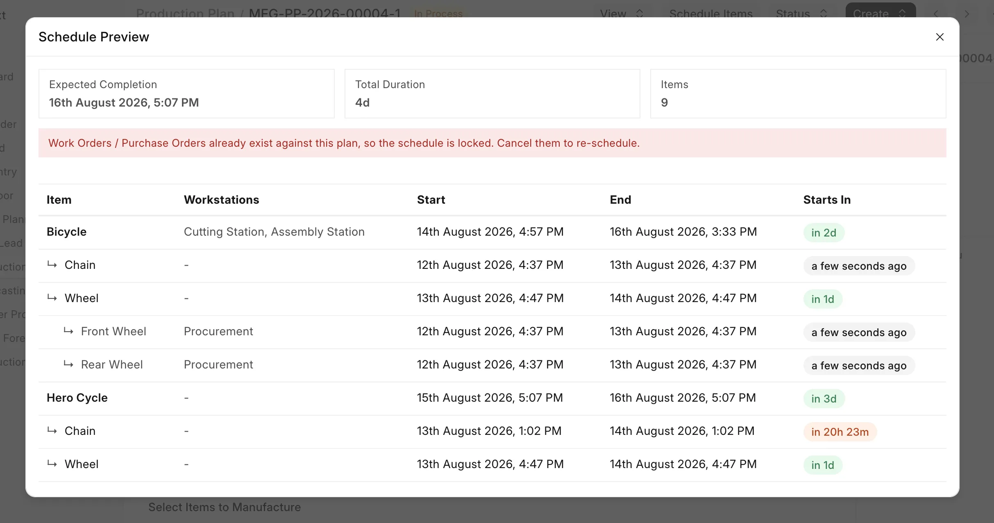Click the locked schedule warning message
The width and height of the screenshot is (994, 523).
(492, 143)
